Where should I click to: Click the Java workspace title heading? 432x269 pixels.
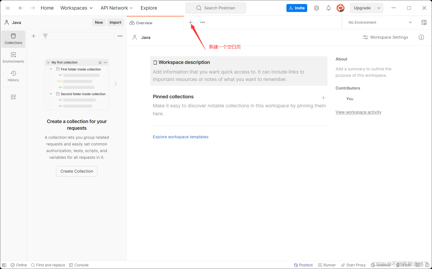146,38
